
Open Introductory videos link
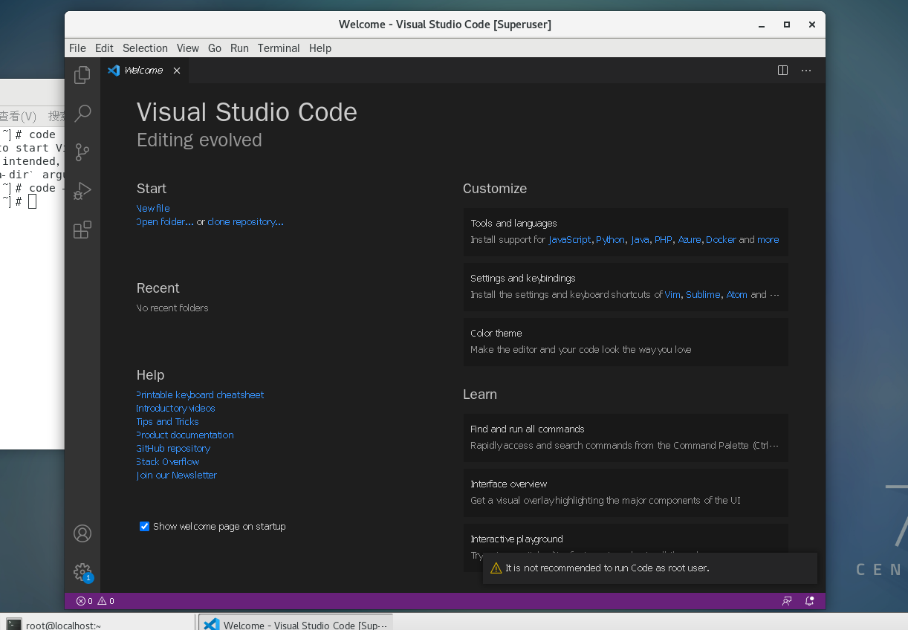175,409
